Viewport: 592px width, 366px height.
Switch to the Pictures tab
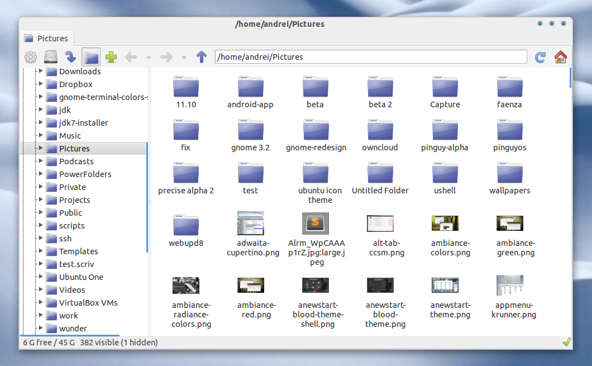47,38
